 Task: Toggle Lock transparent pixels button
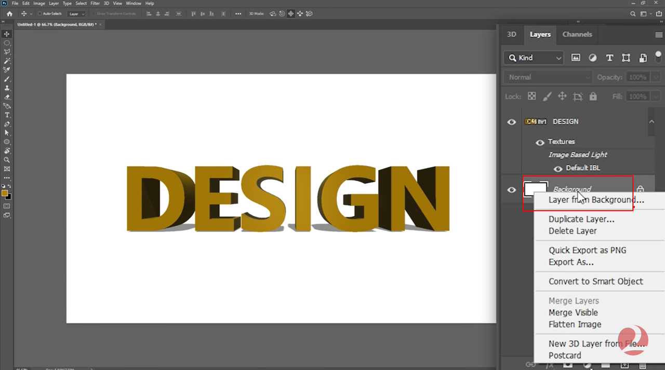pyautogui.click(x=531, y=97)
